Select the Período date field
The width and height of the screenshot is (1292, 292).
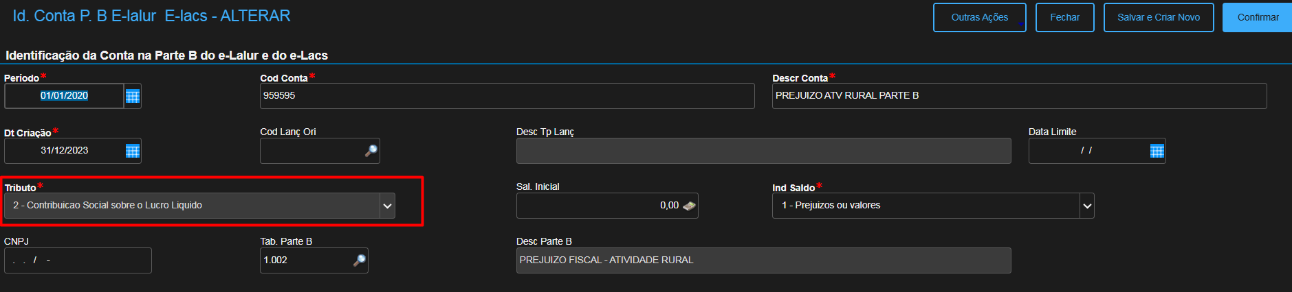[x=65, y=96]
